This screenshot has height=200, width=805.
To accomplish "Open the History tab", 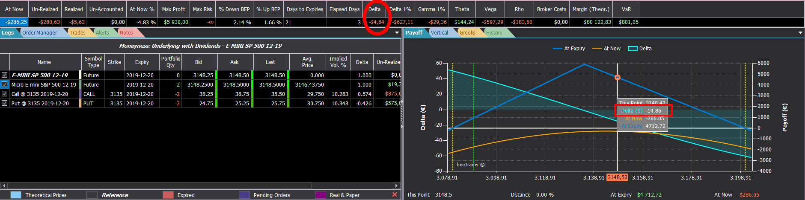I will (494, 33).
